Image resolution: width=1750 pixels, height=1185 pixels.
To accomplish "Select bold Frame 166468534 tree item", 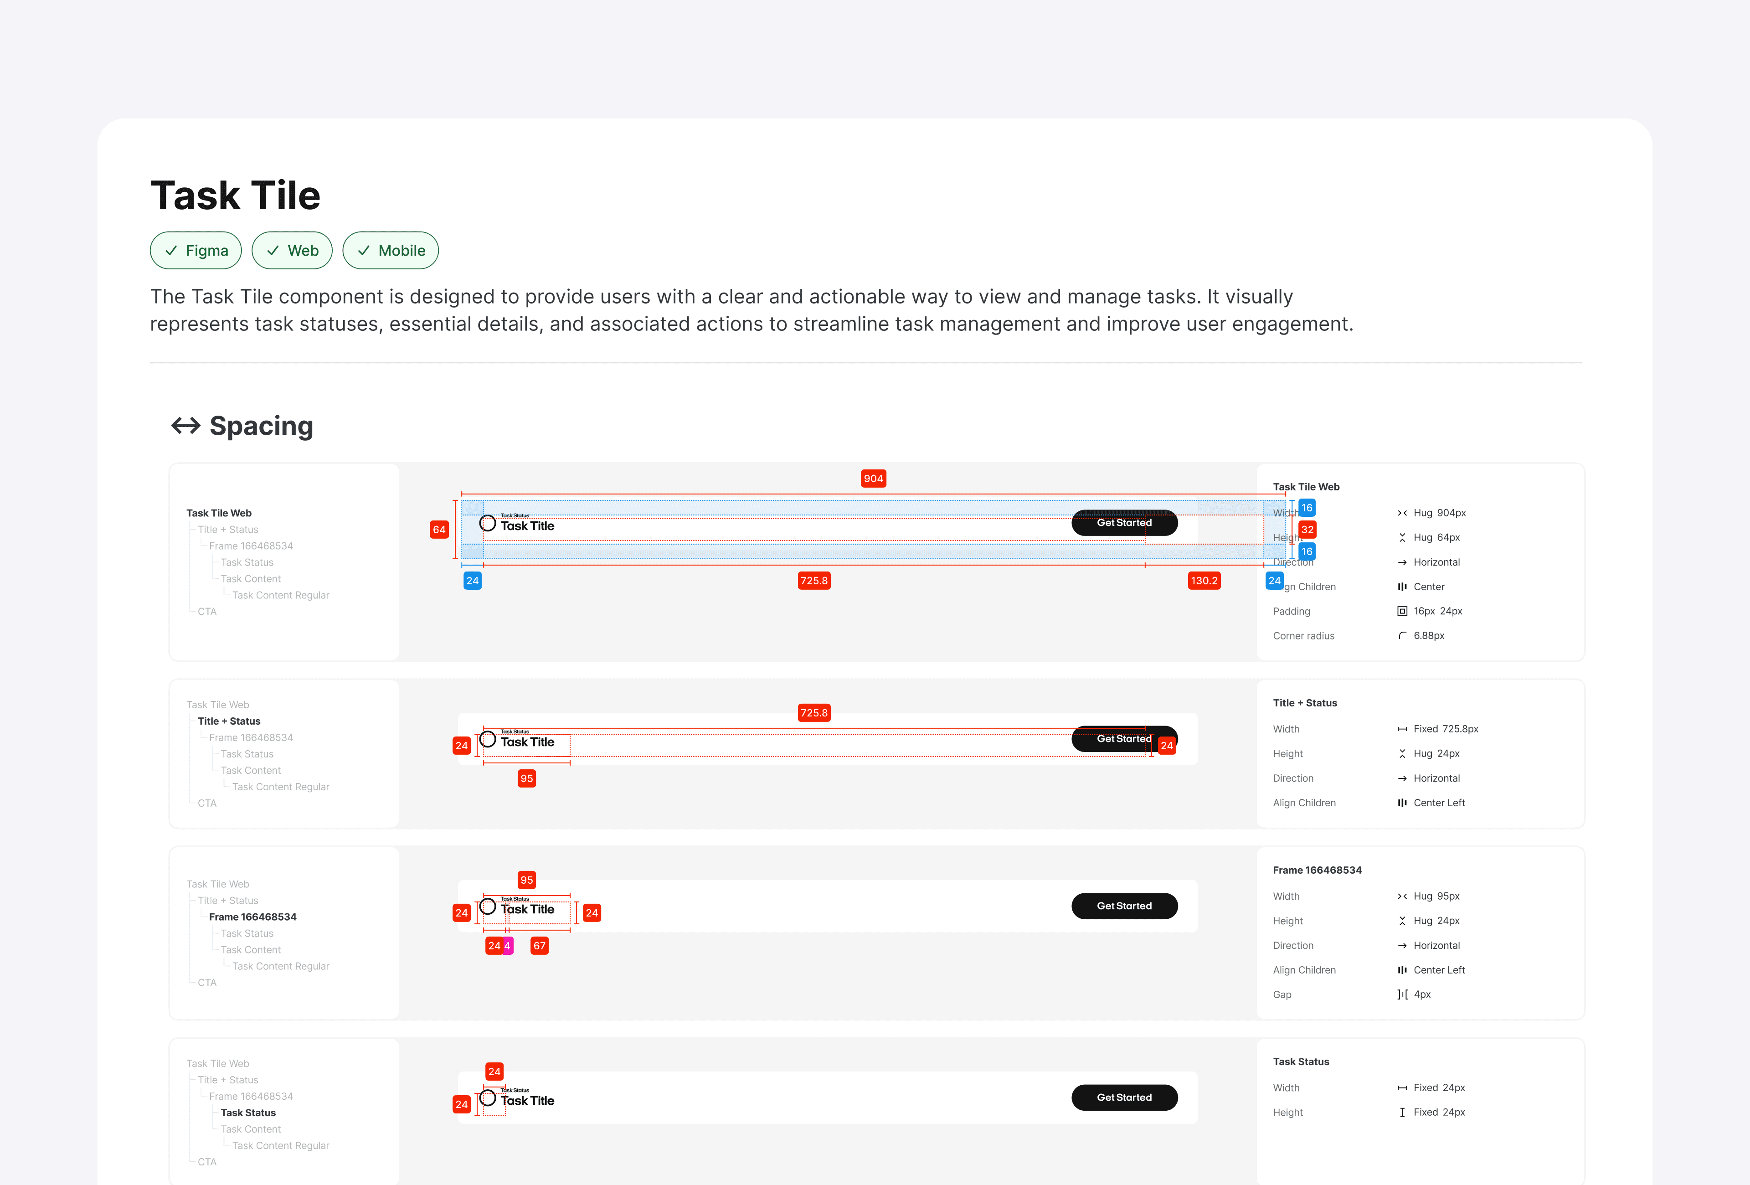I will [x=253, y=917].
